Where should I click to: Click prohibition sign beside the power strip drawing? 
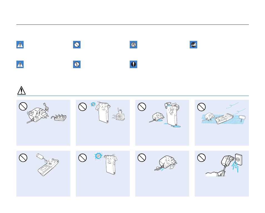[23, 106]
